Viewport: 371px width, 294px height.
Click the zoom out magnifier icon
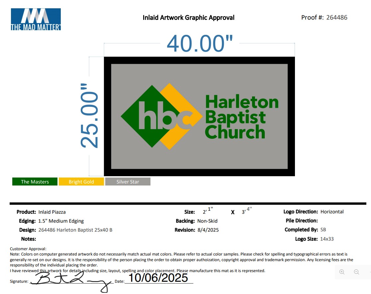tap(356, 272)
